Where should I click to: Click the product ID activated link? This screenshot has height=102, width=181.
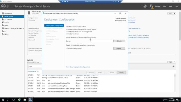138,38
